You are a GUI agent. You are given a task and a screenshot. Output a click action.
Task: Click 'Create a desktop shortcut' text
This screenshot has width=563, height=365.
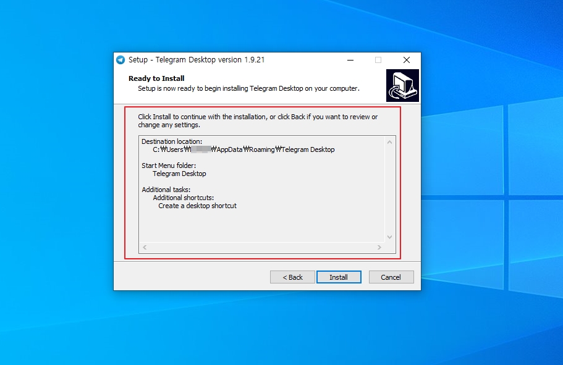(x=197, y=206)
